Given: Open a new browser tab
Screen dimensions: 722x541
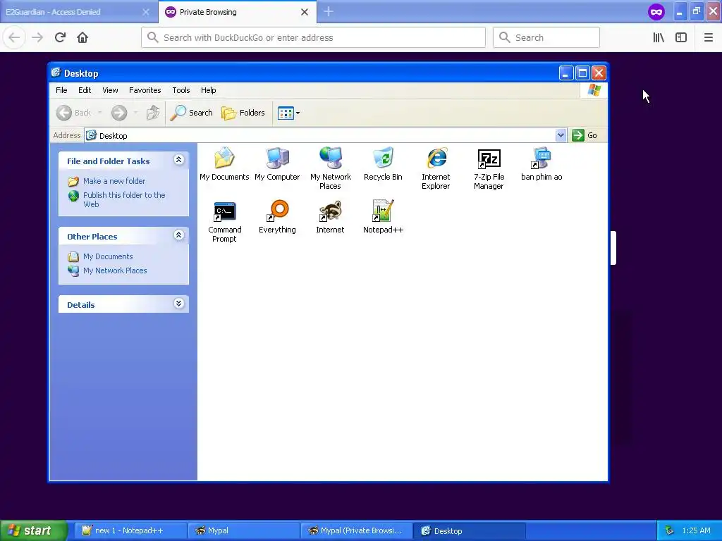Looking at the screenshot, I should point(329,11).
